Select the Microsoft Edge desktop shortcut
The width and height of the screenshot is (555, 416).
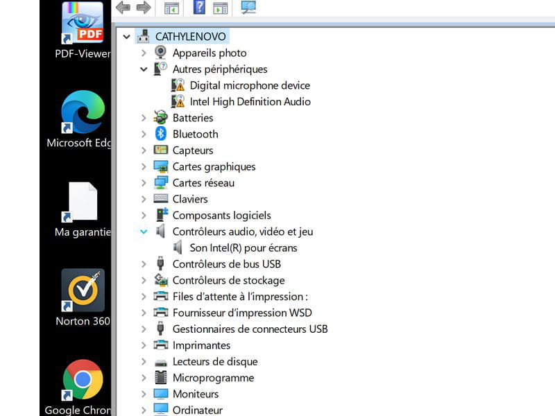pyautogui.click(x=80, y=119)
